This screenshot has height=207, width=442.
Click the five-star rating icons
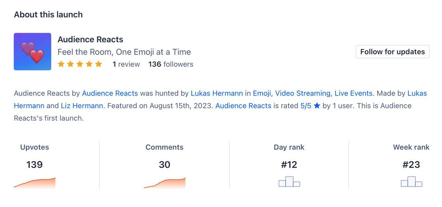(80, 64)
